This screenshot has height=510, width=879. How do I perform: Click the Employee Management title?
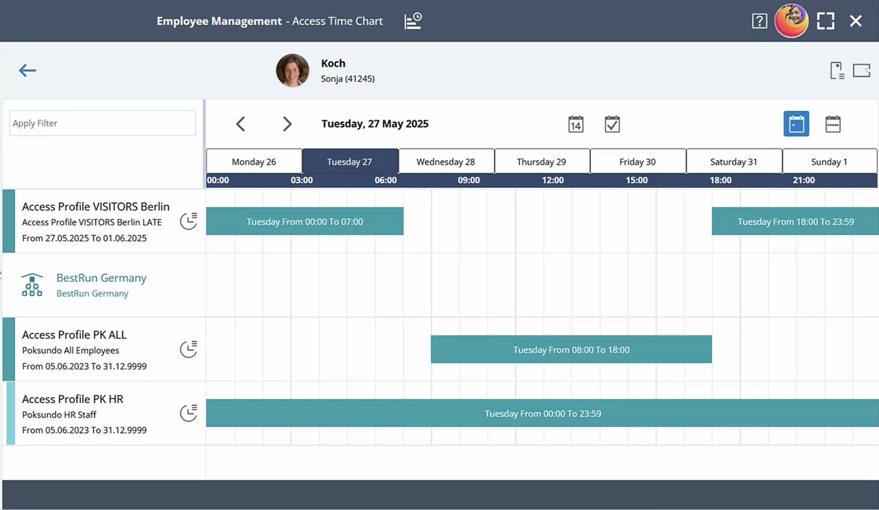[219, 21]
